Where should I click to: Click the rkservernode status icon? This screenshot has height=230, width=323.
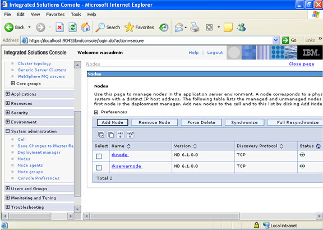point(302,166)
